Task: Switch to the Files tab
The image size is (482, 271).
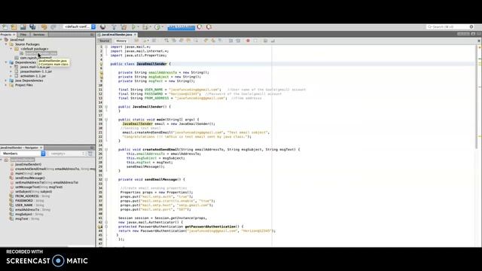Action: click(x=23, y=35)
